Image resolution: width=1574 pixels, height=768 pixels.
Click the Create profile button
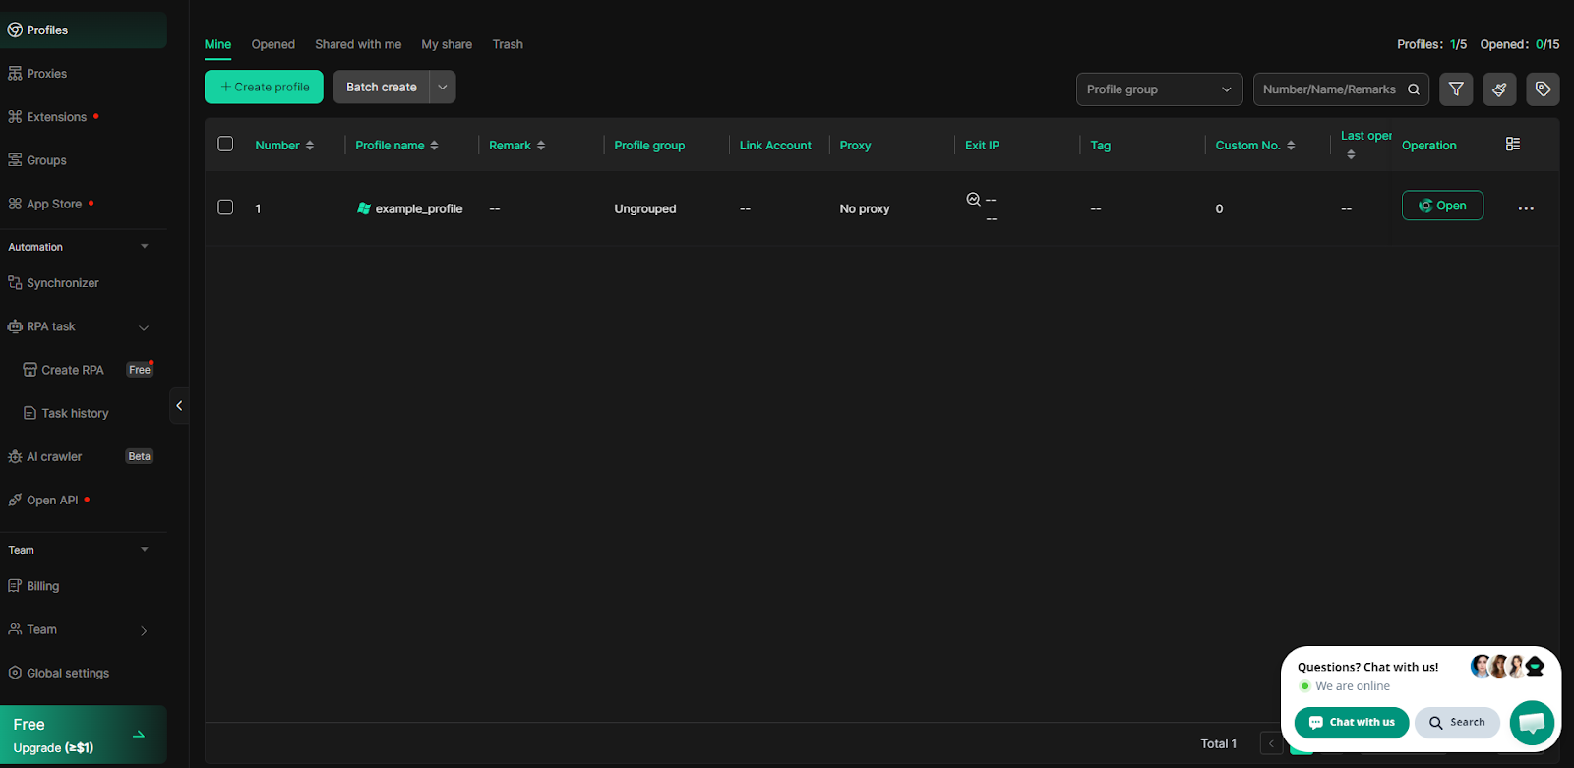click(264, 87)
